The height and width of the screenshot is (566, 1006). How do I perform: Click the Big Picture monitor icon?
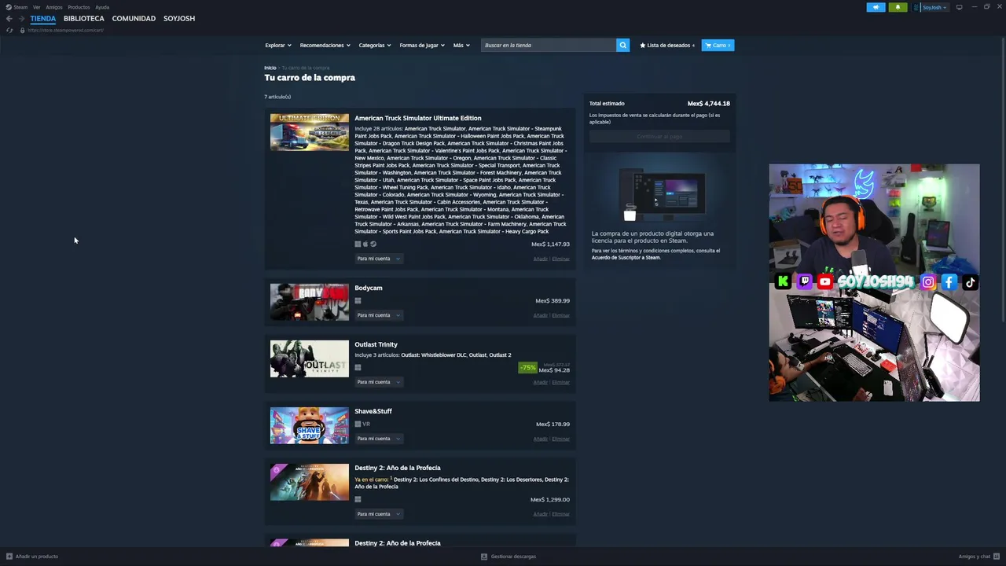click(959, 7)
